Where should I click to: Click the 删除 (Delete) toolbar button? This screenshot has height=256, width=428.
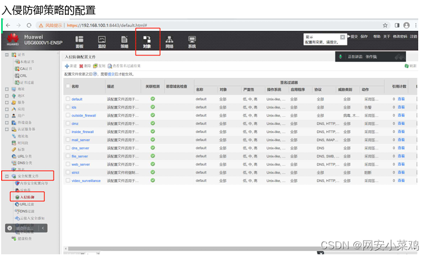[x=84, y=66]
